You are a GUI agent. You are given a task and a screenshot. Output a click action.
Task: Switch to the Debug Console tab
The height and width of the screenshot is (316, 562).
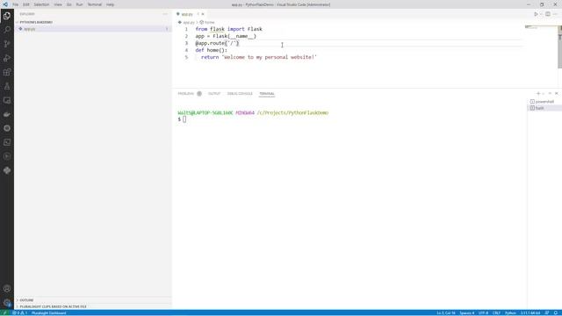(240, 94)
